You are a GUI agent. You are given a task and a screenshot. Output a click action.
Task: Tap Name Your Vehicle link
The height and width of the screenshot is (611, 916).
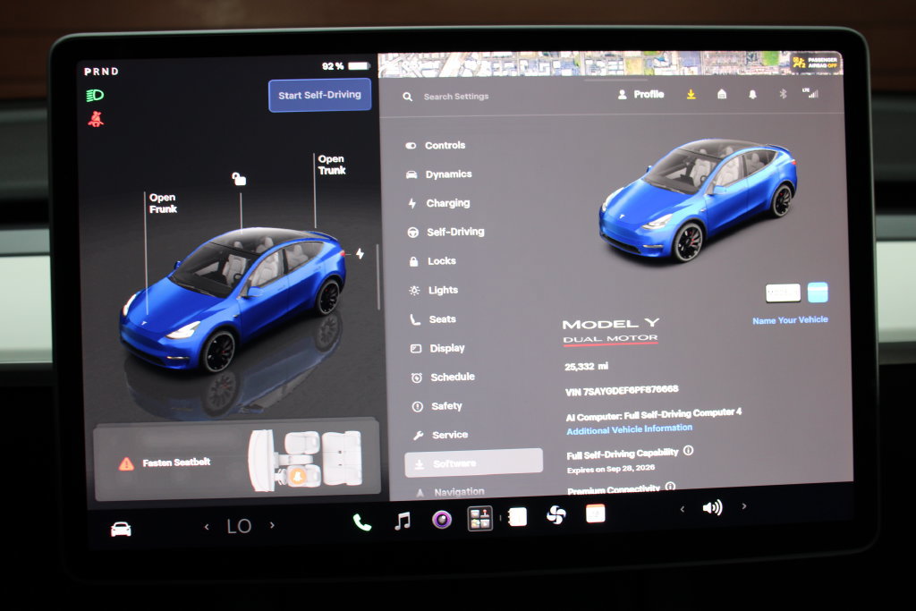click(790, 320)
